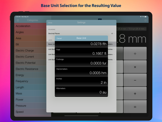Tap Done in the Settings popup

pos(50,23)
